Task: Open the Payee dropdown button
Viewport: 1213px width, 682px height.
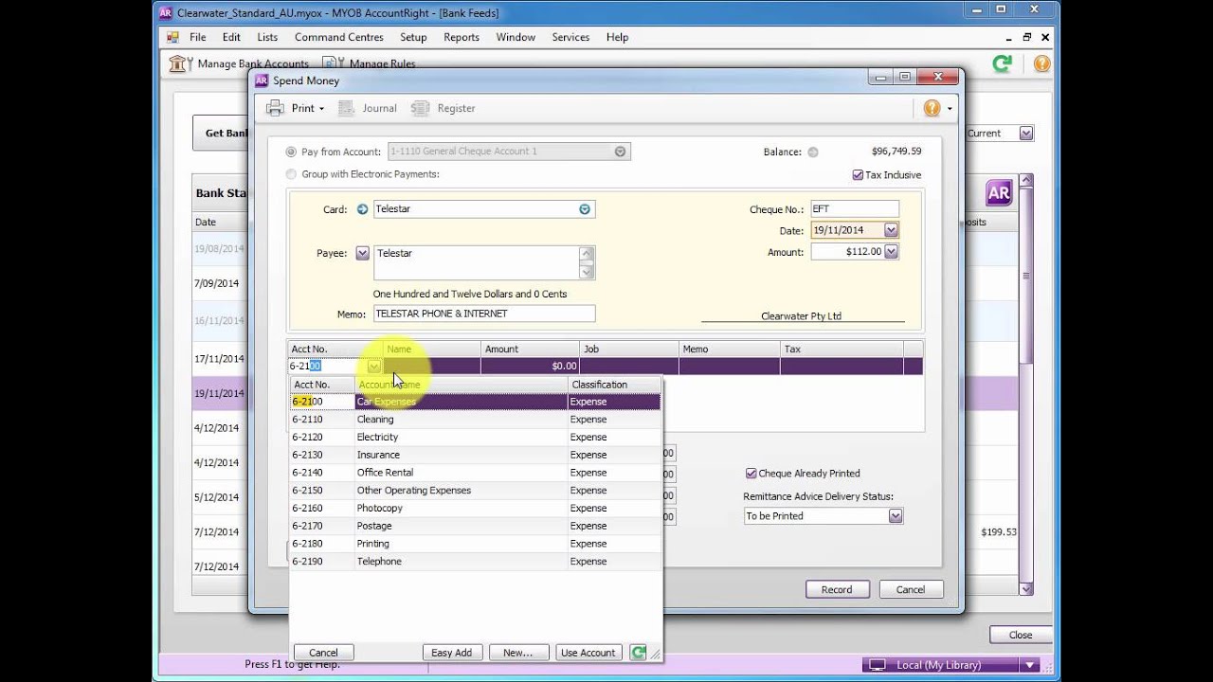Action: point(362,253)
